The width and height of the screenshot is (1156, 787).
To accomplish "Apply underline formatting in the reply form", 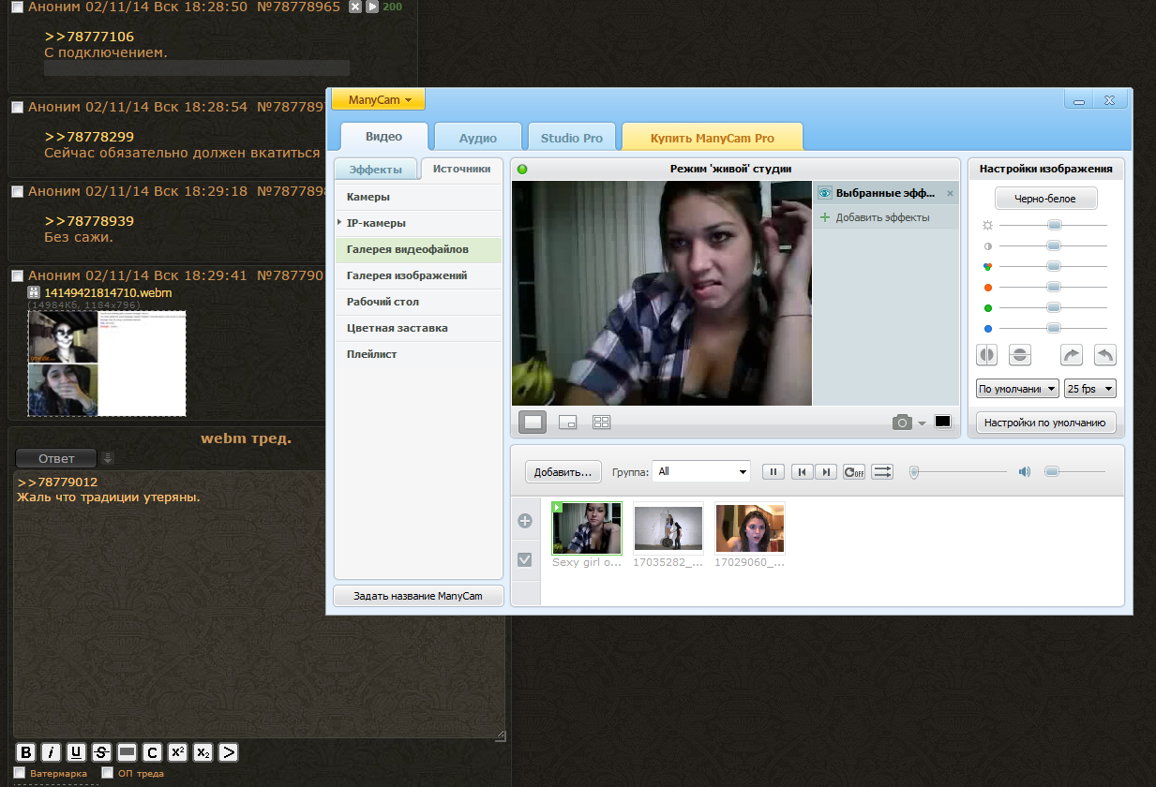I will pyautogui.click(x=77, y=752).
